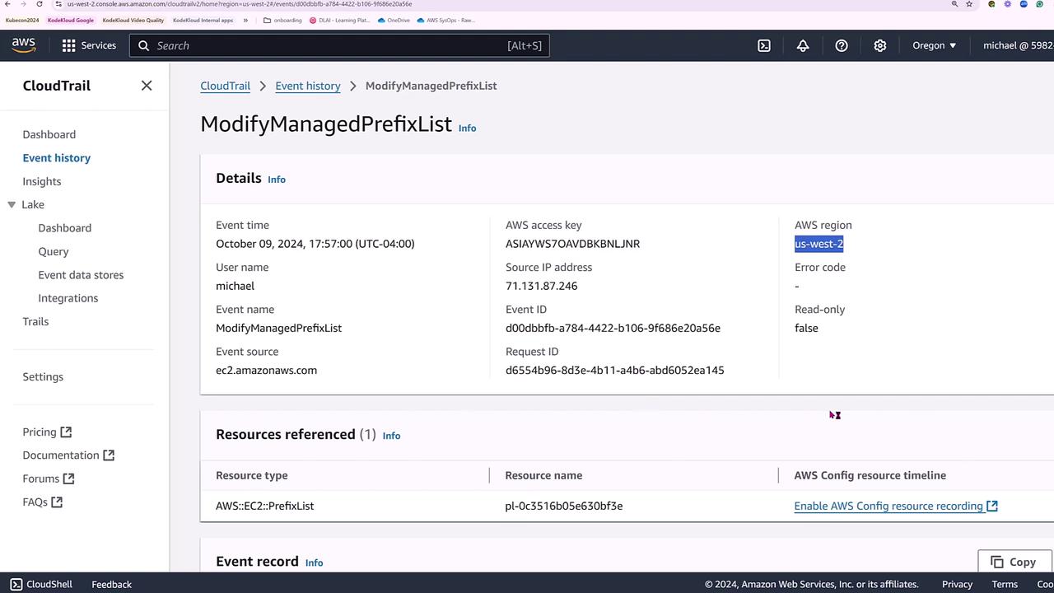Open Lake Integrations

68,298
